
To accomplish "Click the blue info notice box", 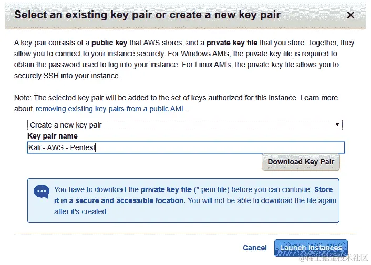I will click(x=183, y=200).
